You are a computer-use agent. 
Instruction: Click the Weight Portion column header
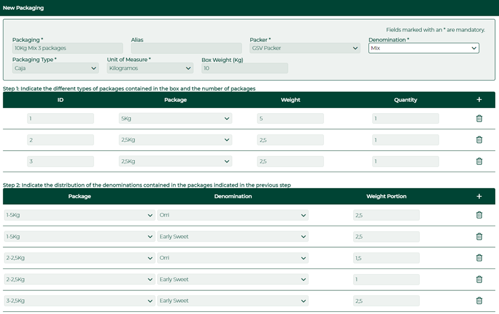(x=386, y=196)
